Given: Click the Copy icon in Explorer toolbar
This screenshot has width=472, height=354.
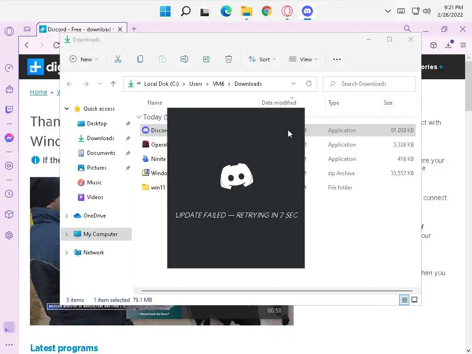Looking at the screenshot, I should [140, 59].
